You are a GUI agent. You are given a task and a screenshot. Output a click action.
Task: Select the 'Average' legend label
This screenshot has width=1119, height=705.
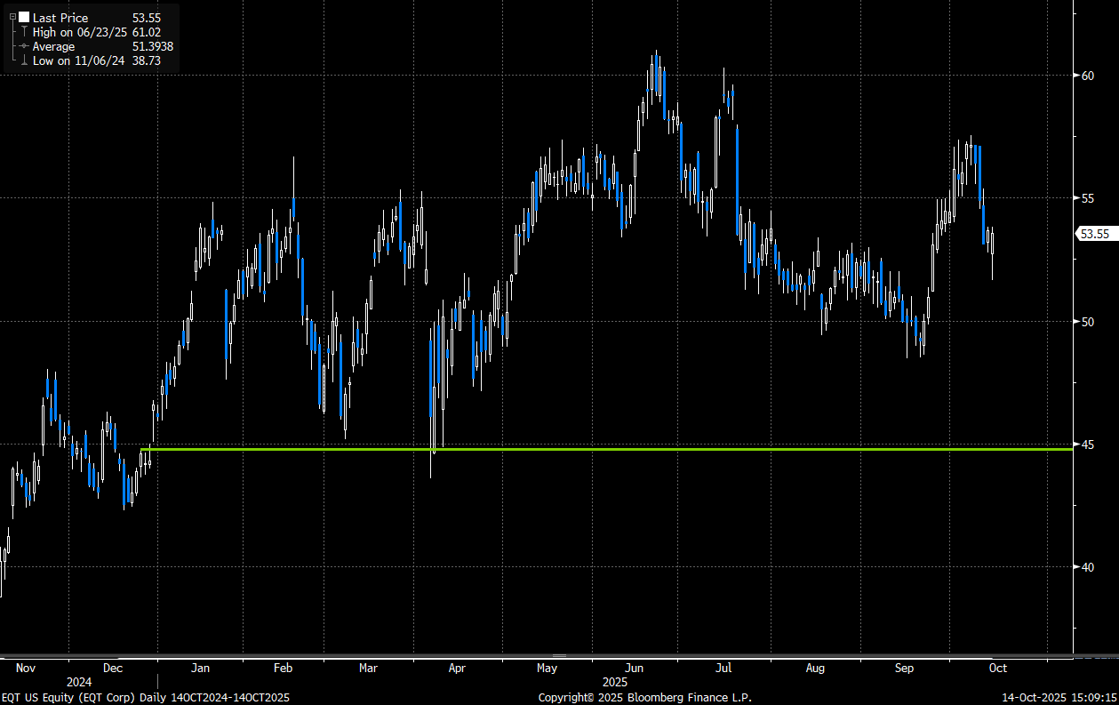click(x=53, y=46)
